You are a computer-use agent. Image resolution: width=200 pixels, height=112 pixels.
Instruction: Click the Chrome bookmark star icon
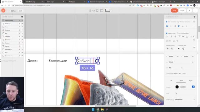[133, 6]
